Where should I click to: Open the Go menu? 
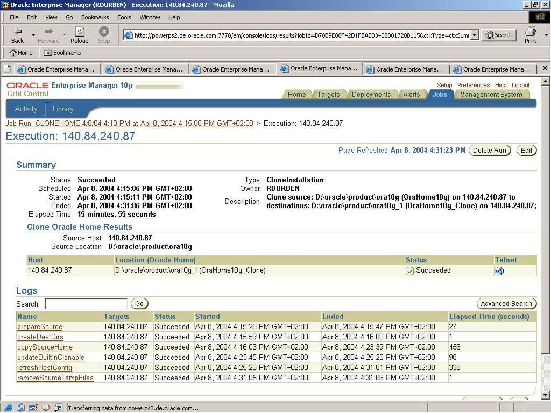(69, 17)
